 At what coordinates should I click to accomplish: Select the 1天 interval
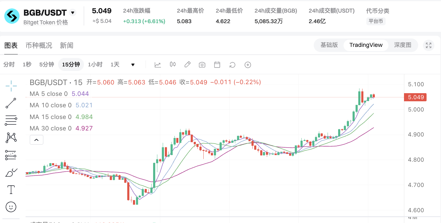[x=115, y=65]
